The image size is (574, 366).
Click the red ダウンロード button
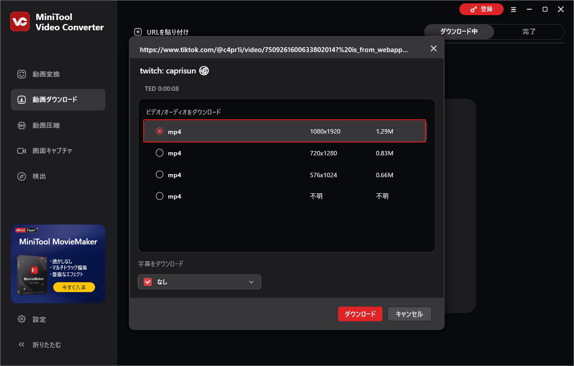360,314
